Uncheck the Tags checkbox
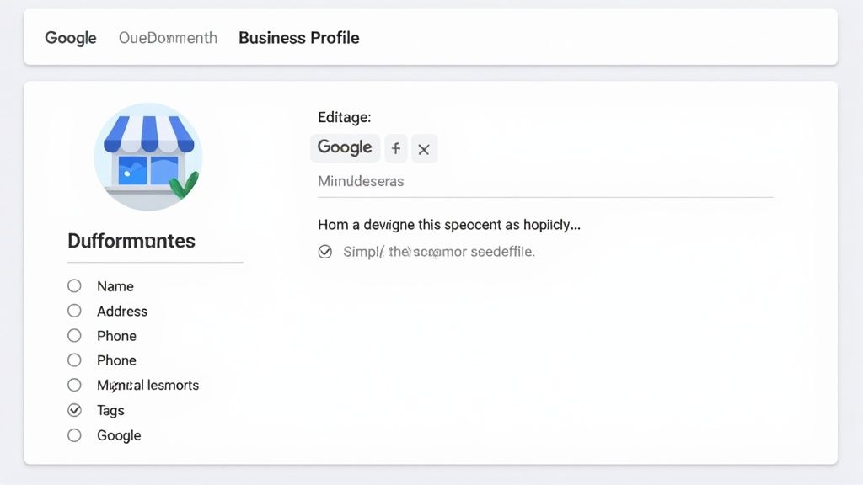This screenshot has height=485, width=863. (x=74, y=410)
